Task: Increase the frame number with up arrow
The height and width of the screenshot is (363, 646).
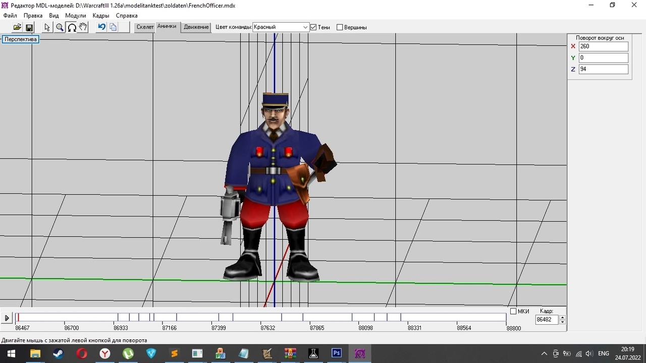Action: 563,318
